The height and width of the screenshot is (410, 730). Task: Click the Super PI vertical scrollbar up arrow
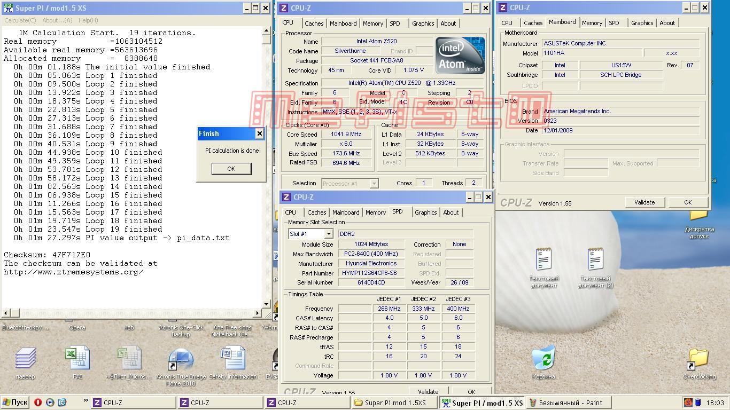tap(266, 32)
